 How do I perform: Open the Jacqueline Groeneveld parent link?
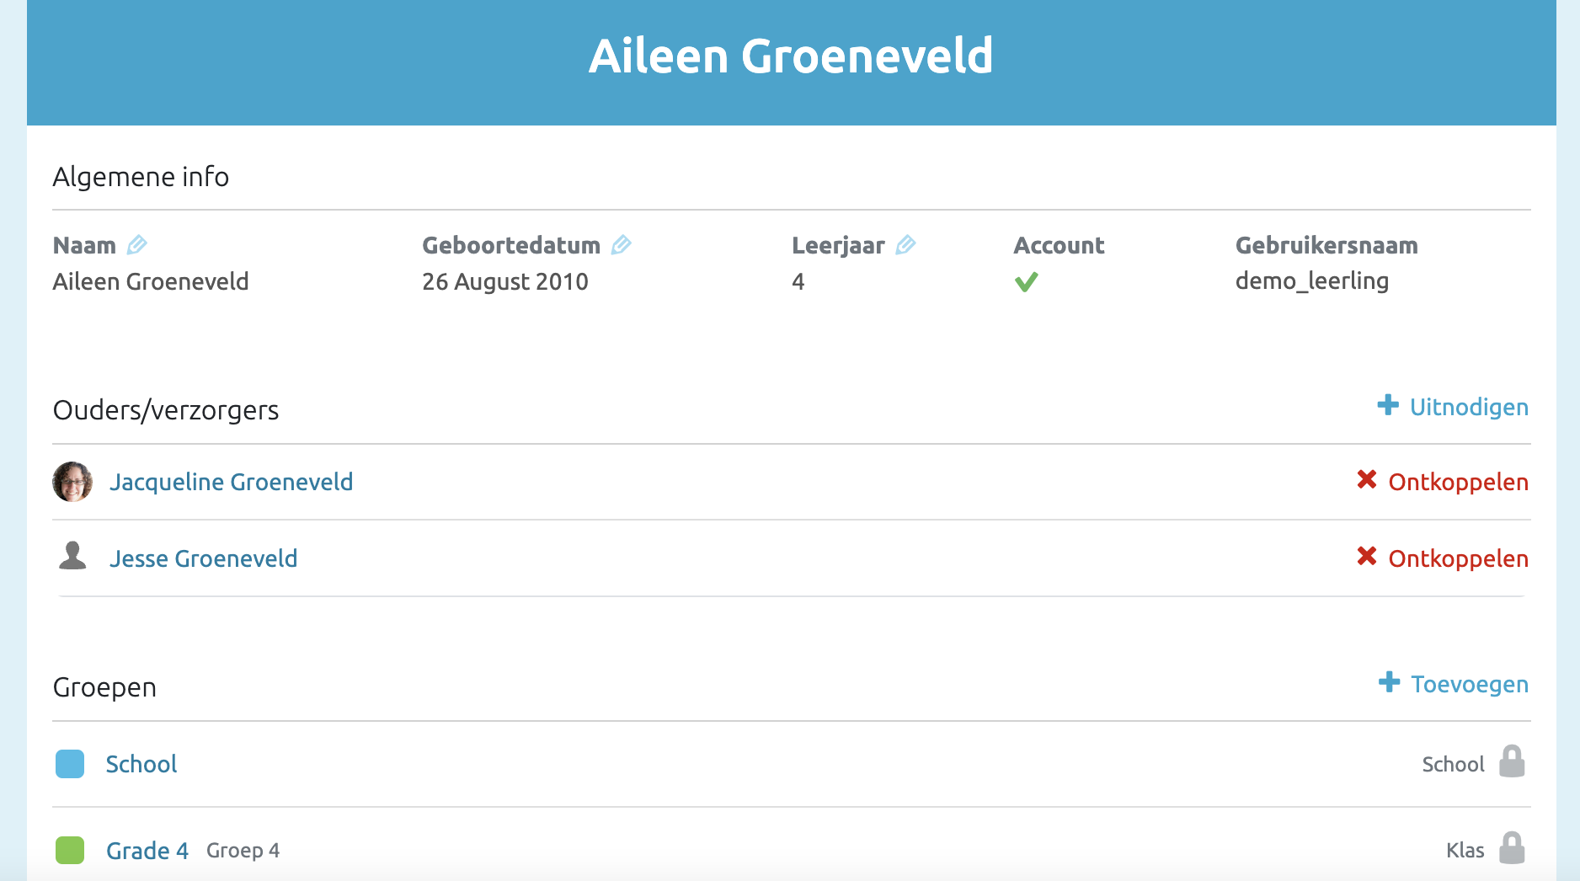pyautogui.click(x=231, y=482)
